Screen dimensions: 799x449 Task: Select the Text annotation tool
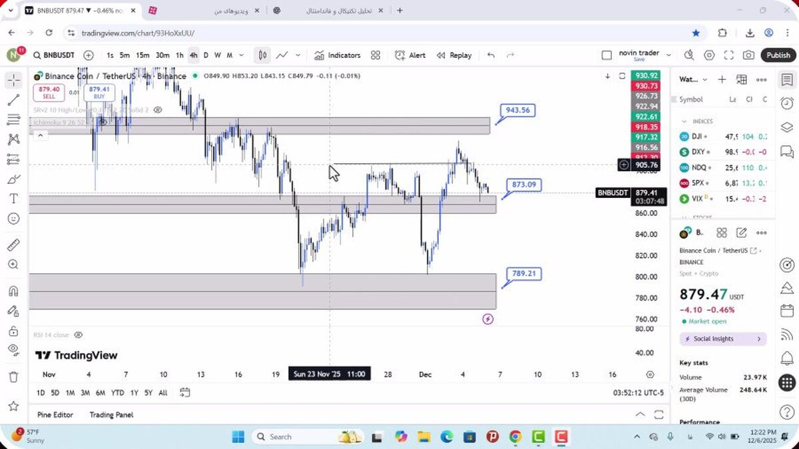point(13,199)
